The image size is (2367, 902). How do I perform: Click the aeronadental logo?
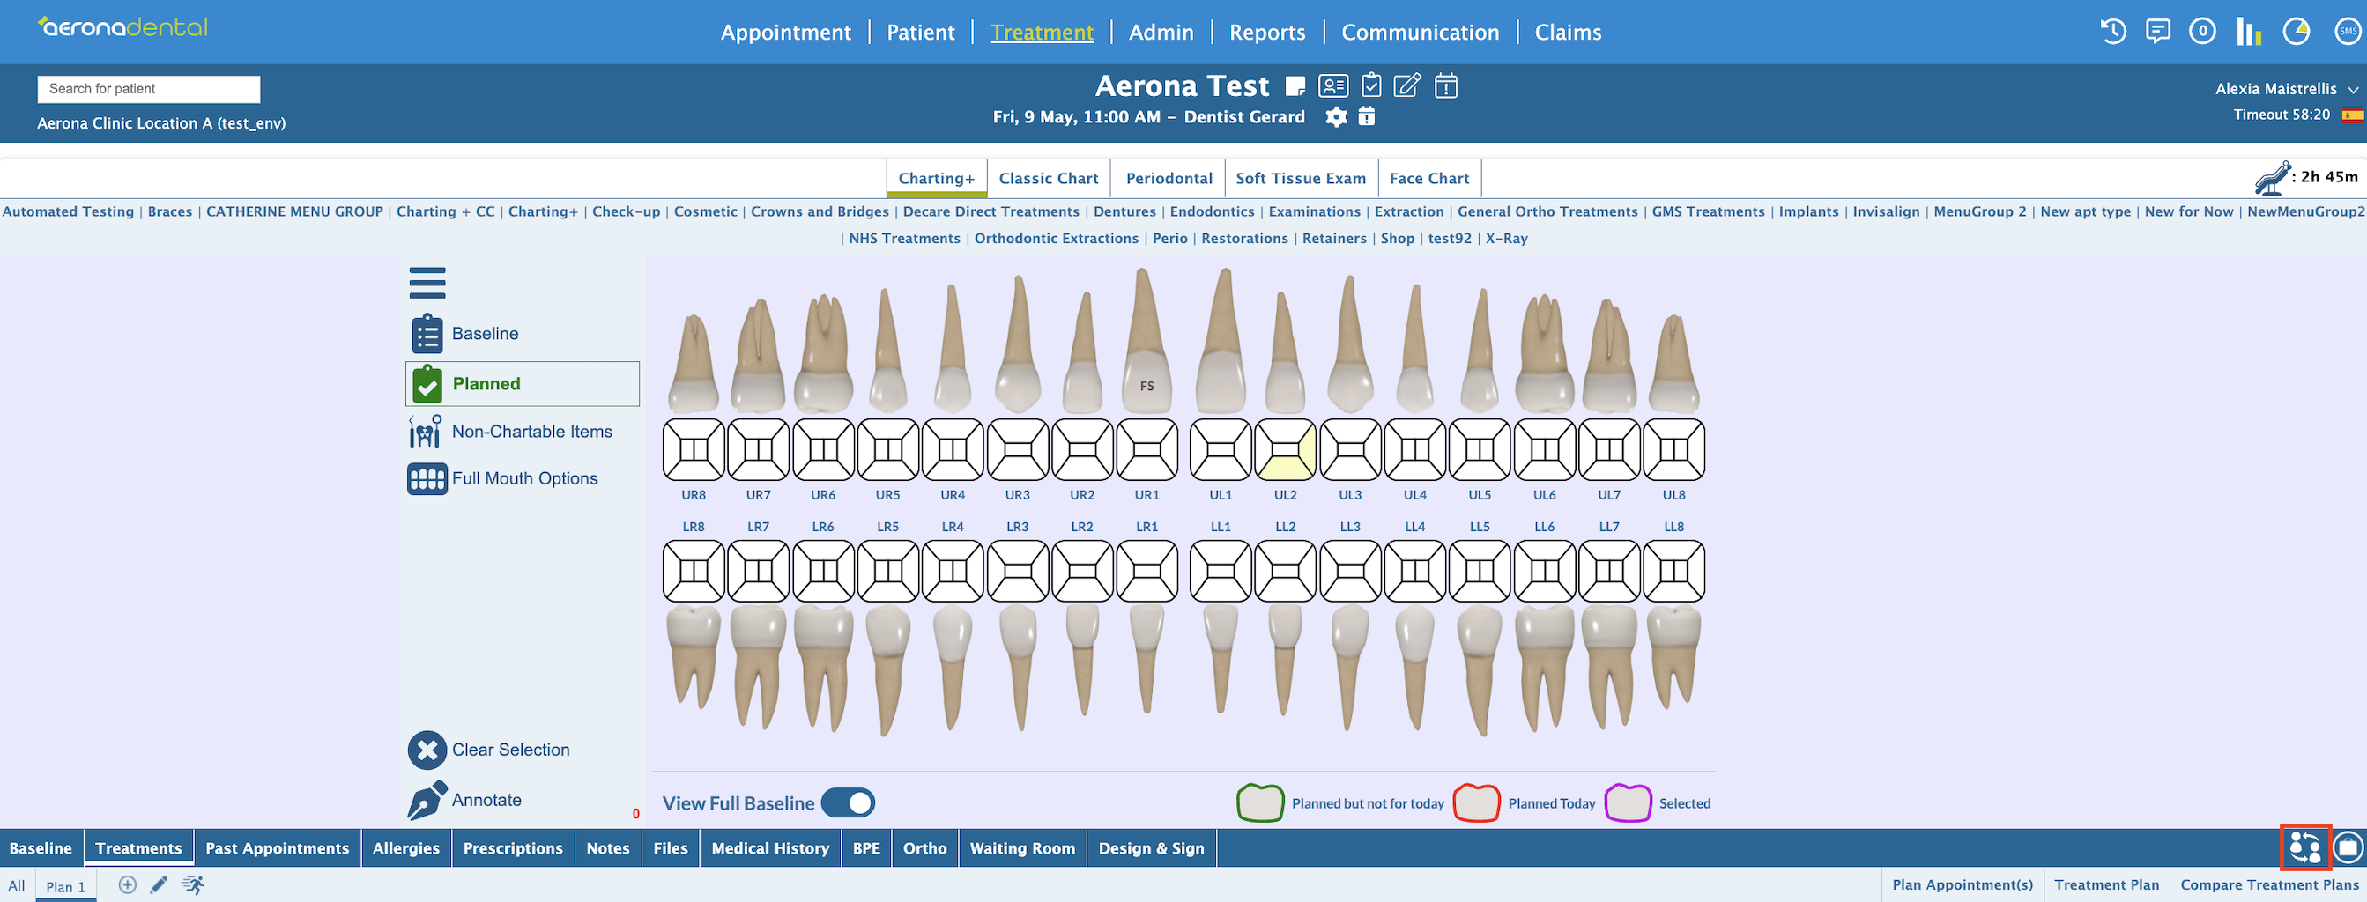(x=123, y=26)
